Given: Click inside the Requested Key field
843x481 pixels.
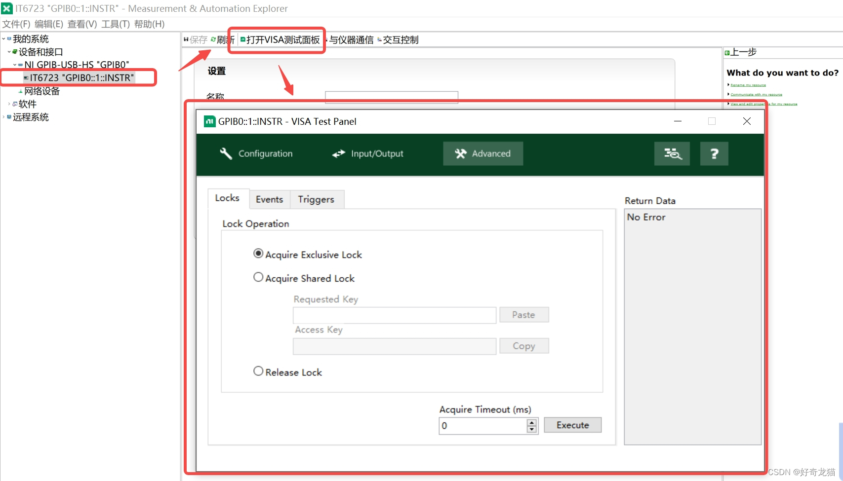Looking at the screenshot, I should [395, 315].
